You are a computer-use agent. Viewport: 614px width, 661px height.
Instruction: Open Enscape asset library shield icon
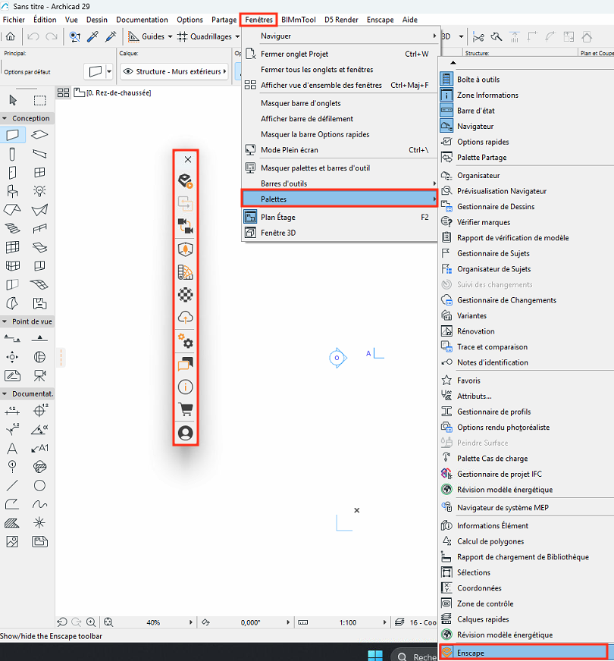point(186,249)
